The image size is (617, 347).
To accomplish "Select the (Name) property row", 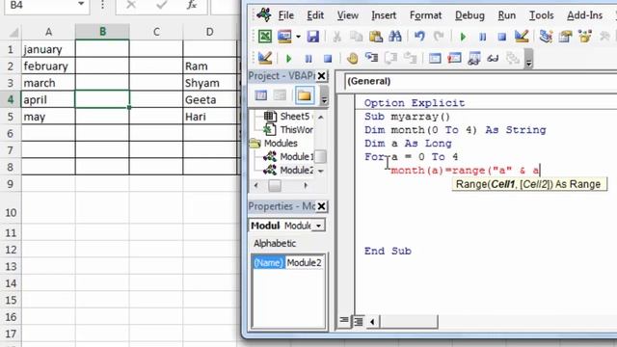I will tap(288, 263).
